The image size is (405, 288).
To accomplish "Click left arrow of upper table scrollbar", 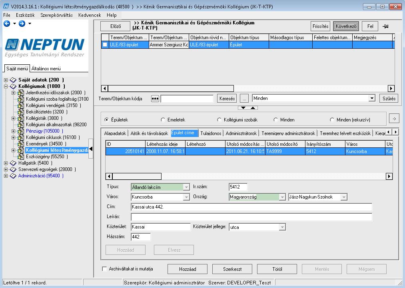I will coord(105,89).
